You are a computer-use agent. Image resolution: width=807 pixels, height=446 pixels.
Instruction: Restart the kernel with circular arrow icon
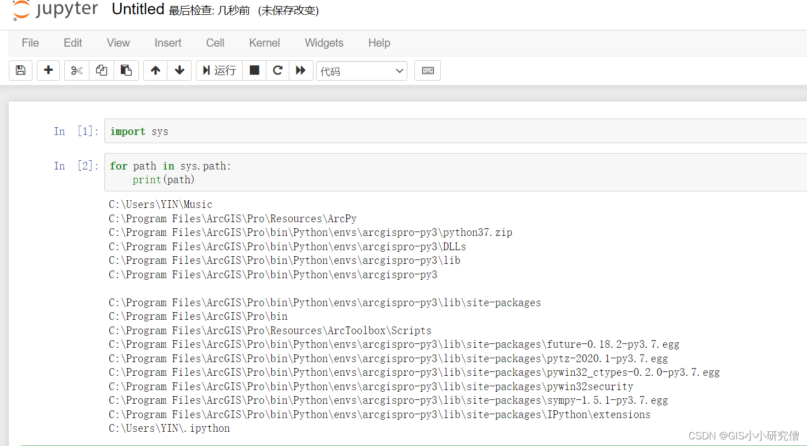pos(278,70)
